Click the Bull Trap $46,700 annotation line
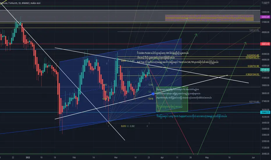Screen dimensions: 271x160 coord(178,62)
